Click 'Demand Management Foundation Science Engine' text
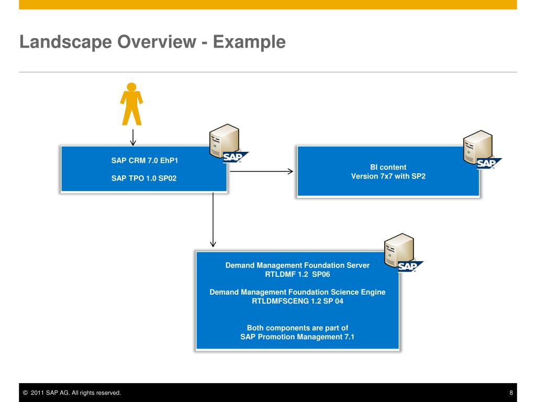The image size is (536, 402). 297,292
